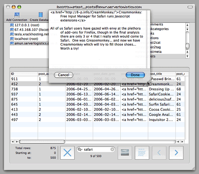This screenshot has width=199, height=174.
Task: Click the text view document button
Action: tap(142, 153)
